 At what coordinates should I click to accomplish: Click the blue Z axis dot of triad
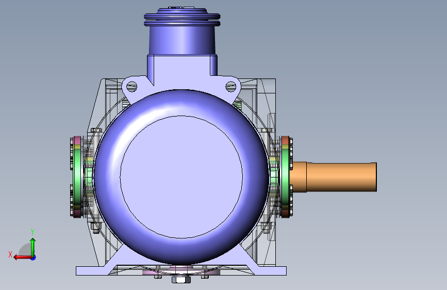(x=34, y=257)
